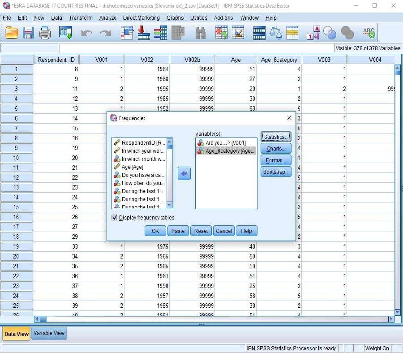The image size is (403, 353).
Task: Recall recently used dialogs icon
Action: [x=65, y=33]
